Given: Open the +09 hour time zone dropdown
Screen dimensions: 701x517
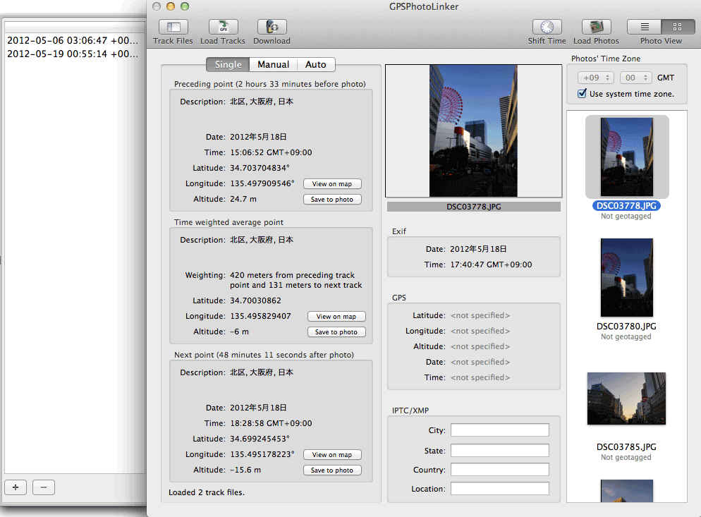Looking at the screenshot, I should click(596, 78).
